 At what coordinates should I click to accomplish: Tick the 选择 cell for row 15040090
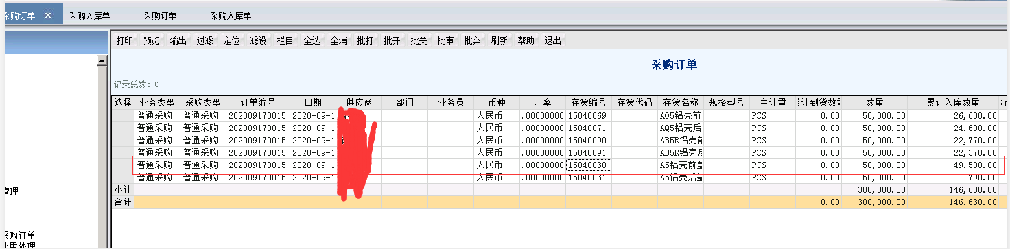(x=123, y=140)
